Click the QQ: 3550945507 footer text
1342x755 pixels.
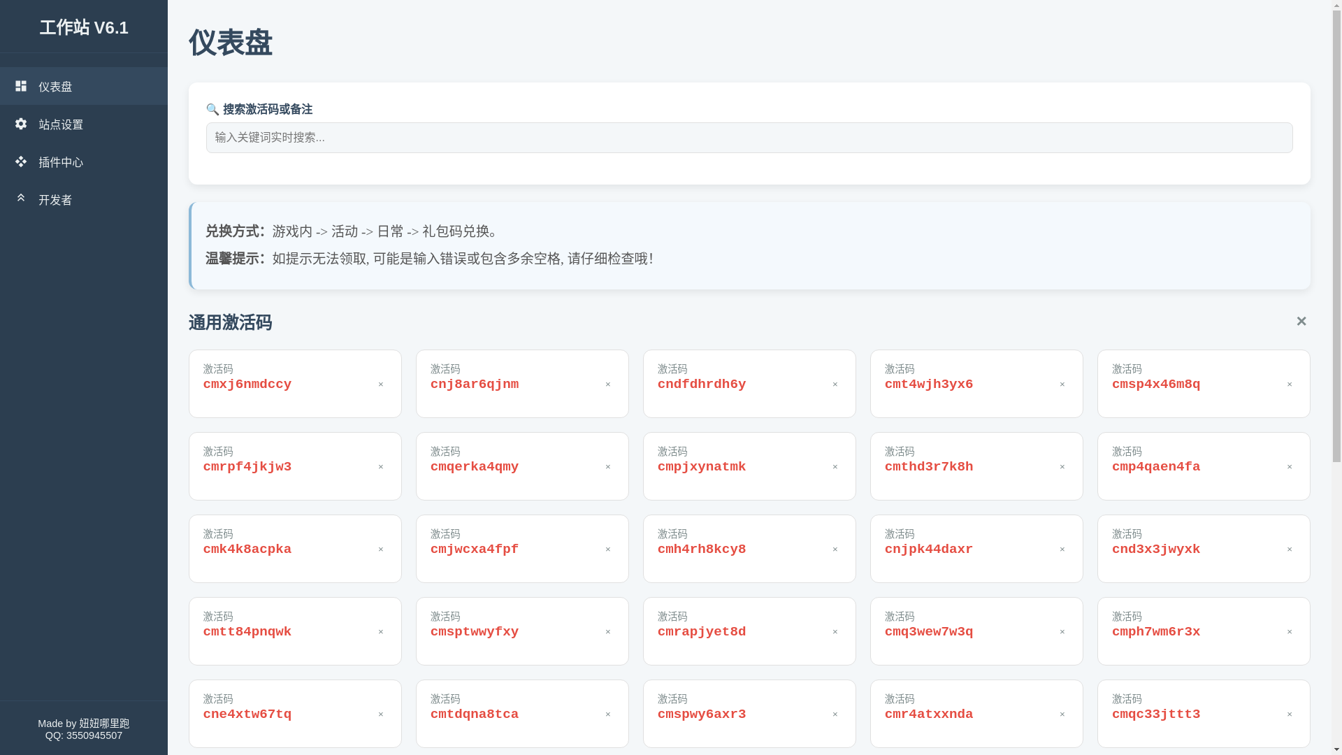84,735
